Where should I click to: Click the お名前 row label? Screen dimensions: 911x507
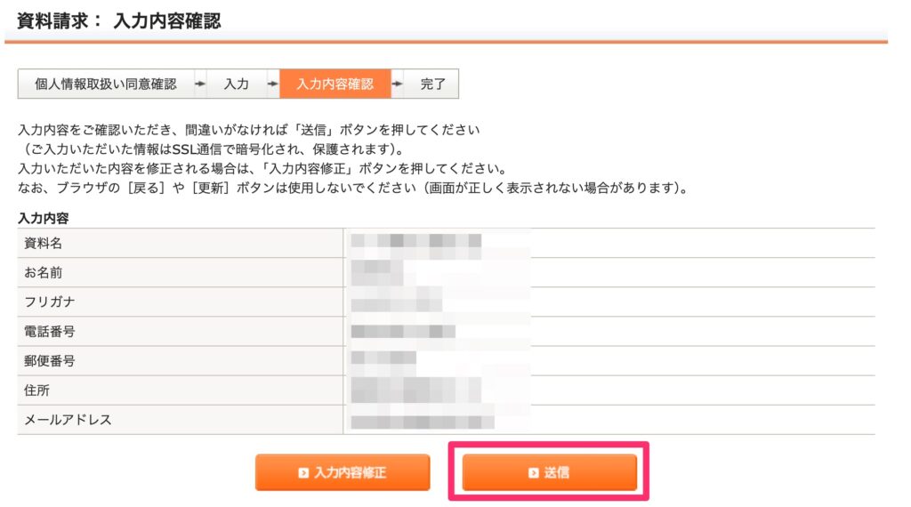click(43, 272)
